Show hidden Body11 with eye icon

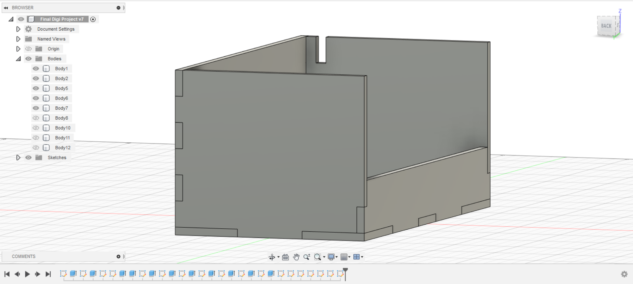point(36,138)
